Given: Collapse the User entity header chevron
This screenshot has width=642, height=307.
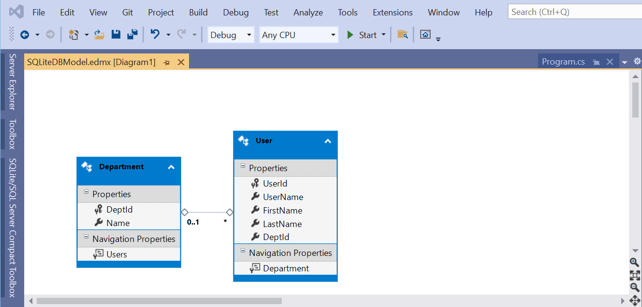Looking at the screenshot, I should [327, 140].
